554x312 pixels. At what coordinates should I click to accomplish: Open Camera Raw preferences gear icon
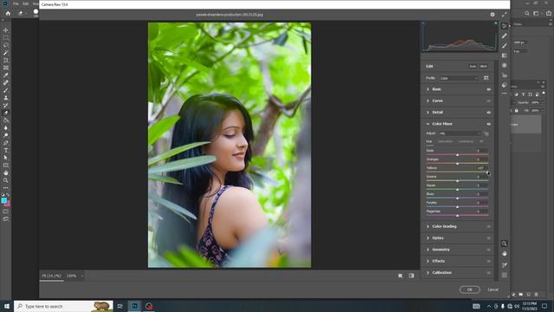point(493,15)
